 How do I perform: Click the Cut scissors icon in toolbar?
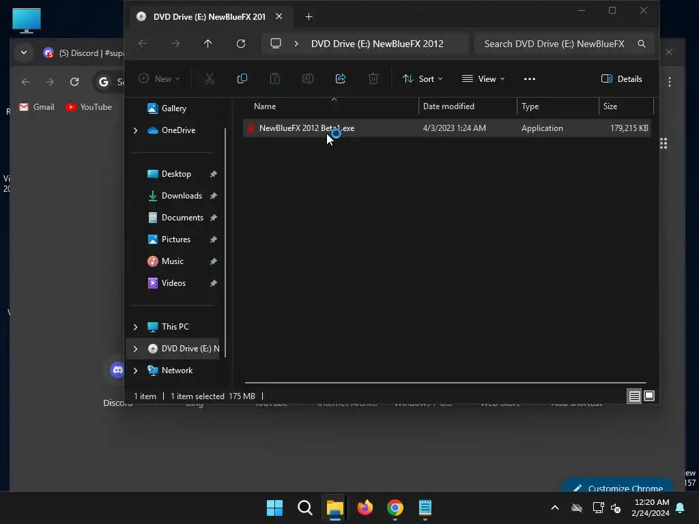pos(209,79)
